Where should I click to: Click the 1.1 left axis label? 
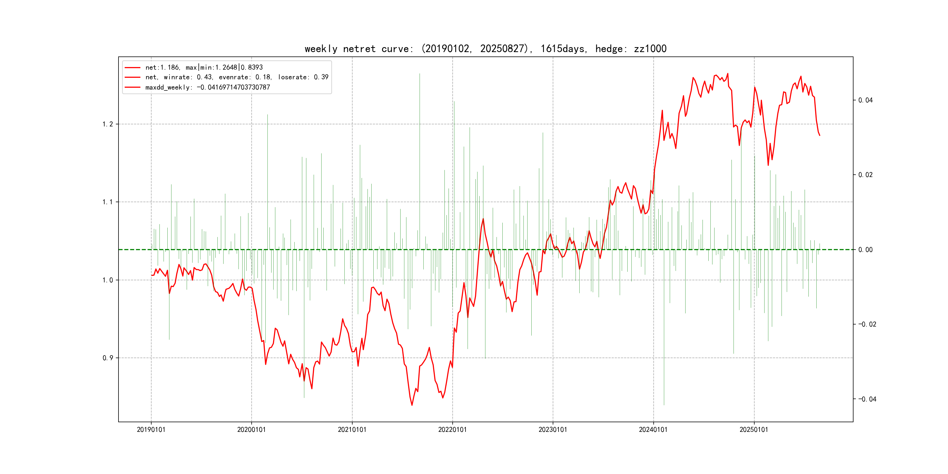click(x=107, y=202)
